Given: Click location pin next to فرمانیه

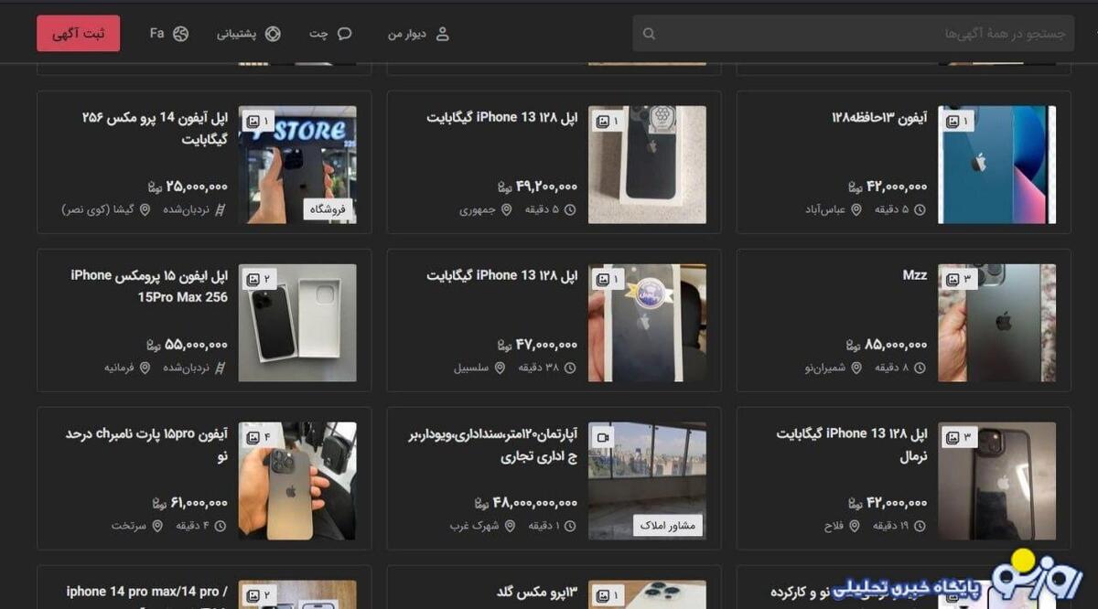Looking at the screenshot, I should [145, 368].
